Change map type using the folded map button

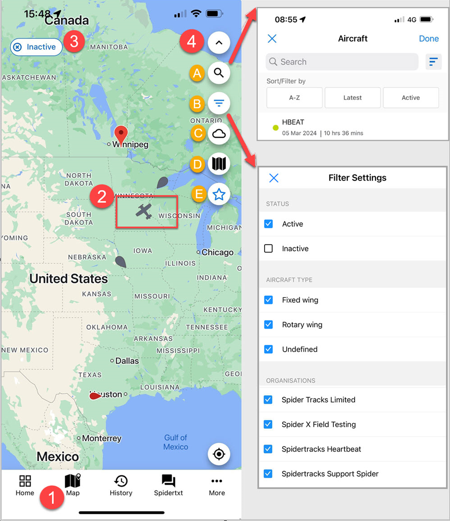pos(219,164)
